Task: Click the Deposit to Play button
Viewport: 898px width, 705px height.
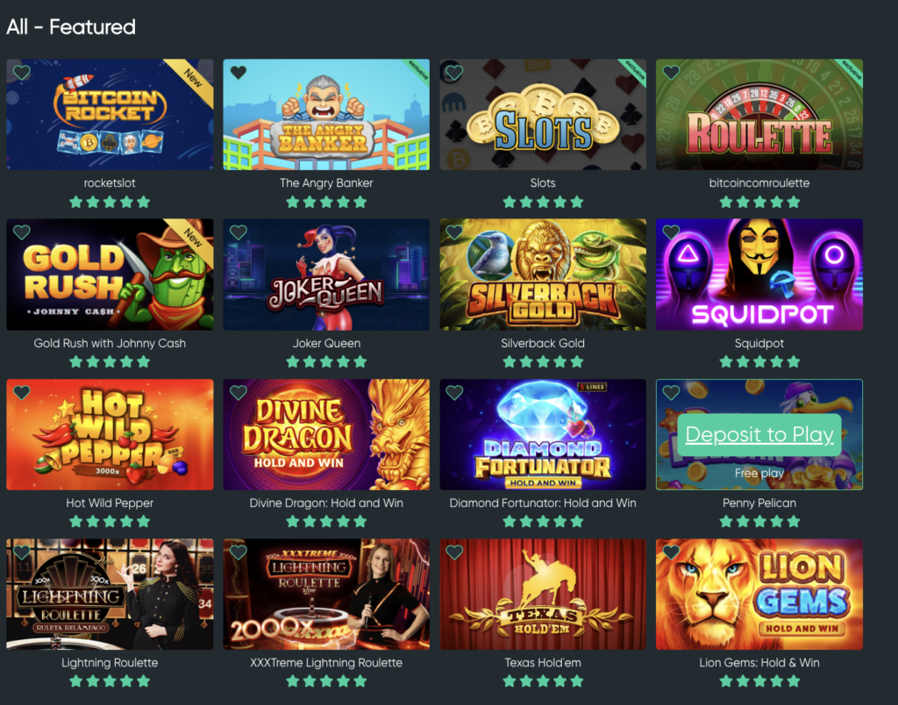Action: point(759,435)
